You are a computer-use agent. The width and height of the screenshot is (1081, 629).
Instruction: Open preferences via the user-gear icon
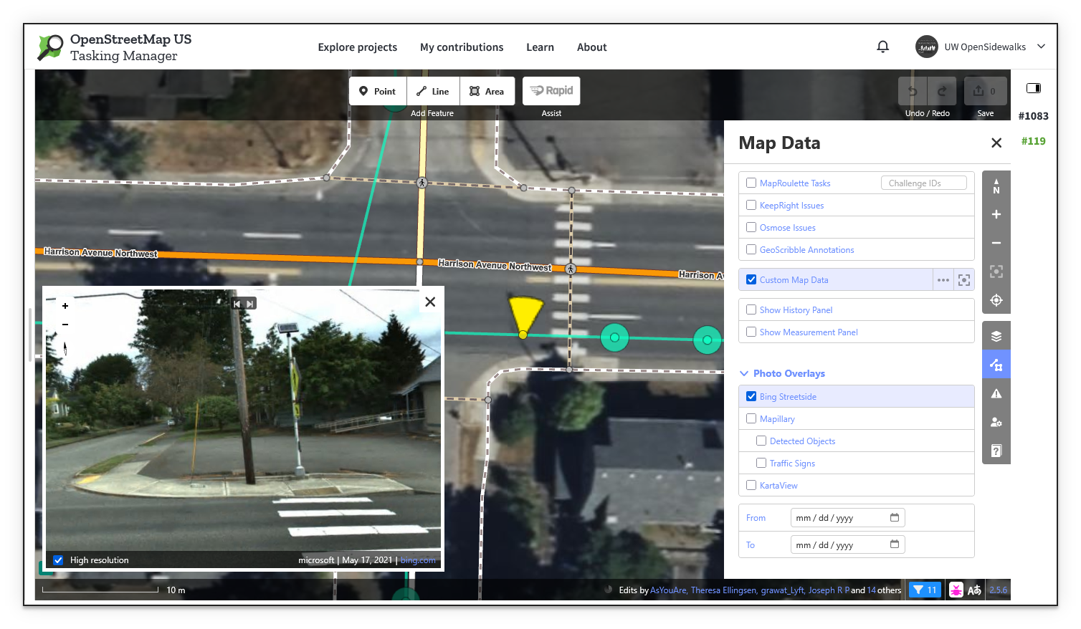(996, 422)
